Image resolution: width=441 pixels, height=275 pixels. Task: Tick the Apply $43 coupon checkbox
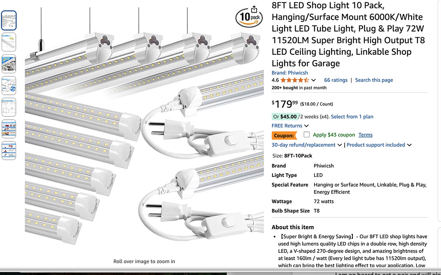point(307,135)
